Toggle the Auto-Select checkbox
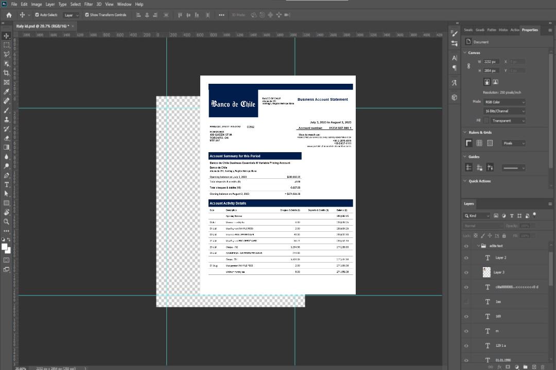Image resolution: width=556 pixels, height=370 pixels. tap(37, 15)
